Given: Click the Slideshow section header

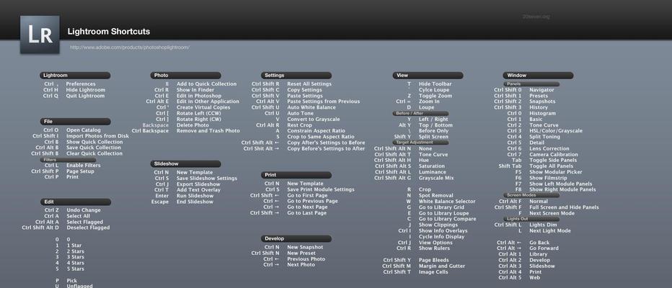Looking at the screenshot, I should (185, 164).
